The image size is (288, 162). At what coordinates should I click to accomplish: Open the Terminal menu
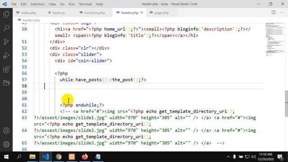(x=85, y=4)
